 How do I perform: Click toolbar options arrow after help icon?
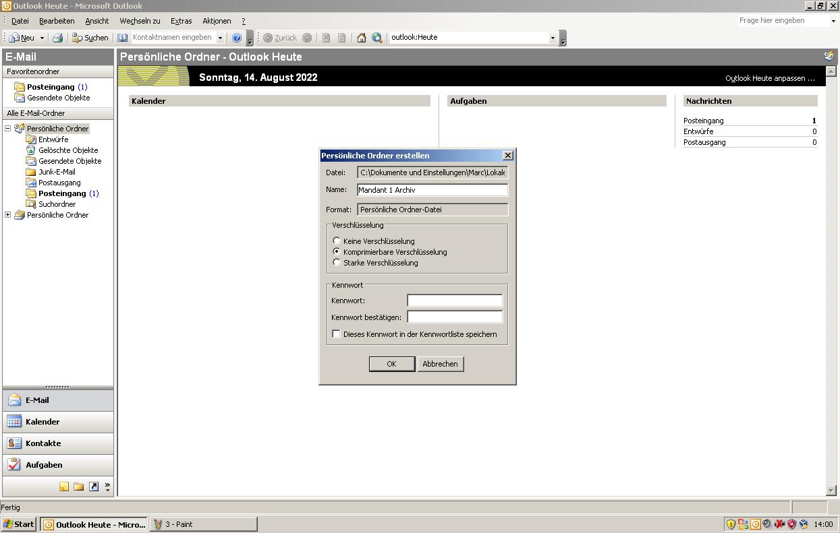(x=250, y=38)
